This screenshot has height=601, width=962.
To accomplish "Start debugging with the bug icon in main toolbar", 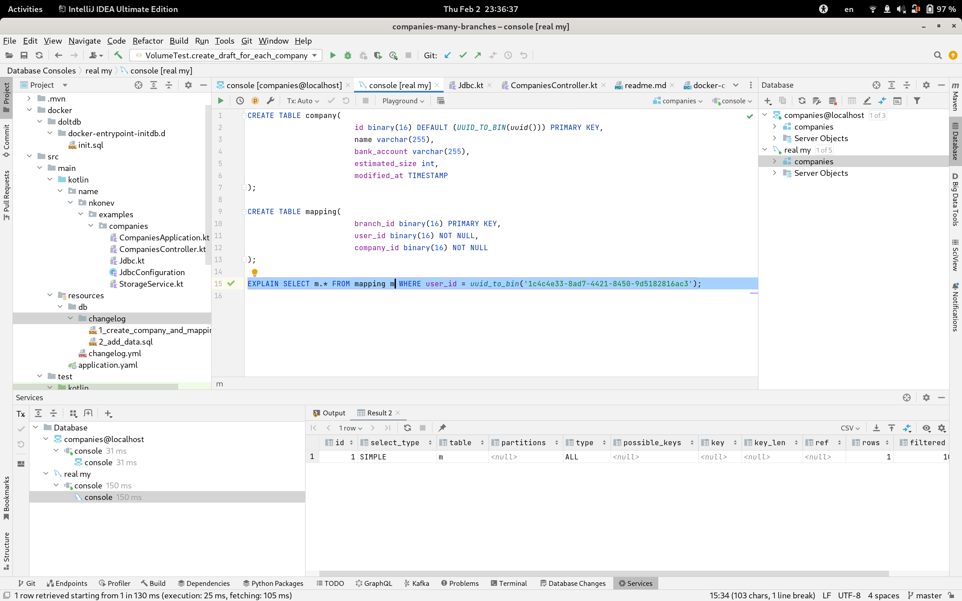I will [347, 55].
